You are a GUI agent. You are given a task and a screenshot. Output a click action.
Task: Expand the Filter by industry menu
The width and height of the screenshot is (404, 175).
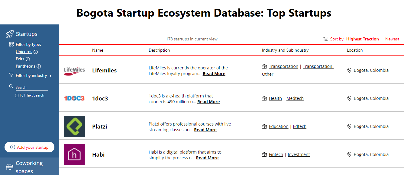(x=31, y=76)
